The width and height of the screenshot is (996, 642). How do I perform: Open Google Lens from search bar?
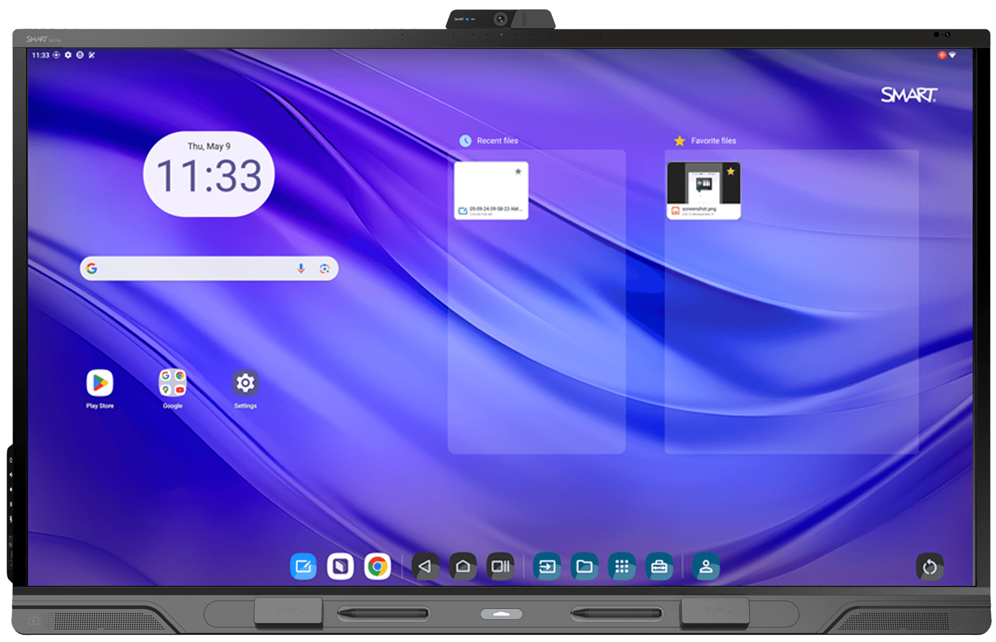pos(324,268)
